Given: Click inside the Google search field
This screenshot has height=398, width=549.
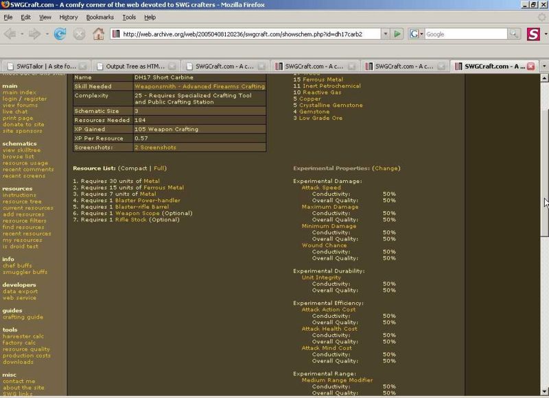Looking at the screenshot, I should coord(465,34).
